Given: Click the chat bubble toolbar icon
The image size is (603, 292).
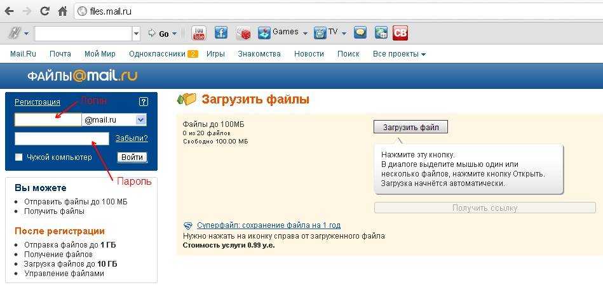Looking at the screenshot, I should click(360, 33).
